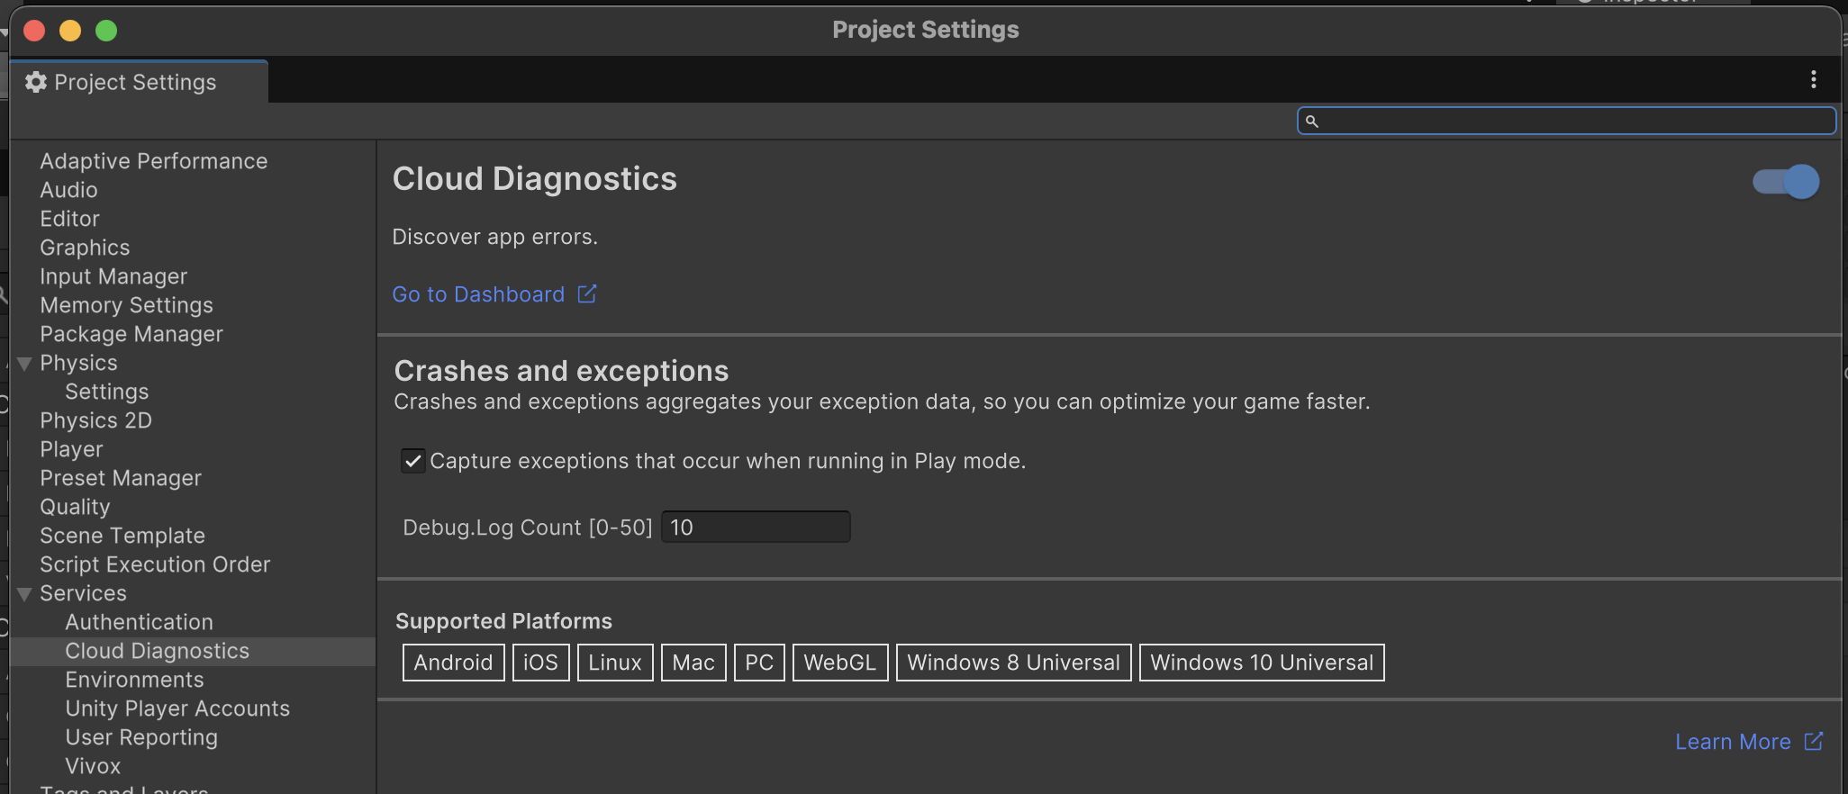
Task: Select the Services category
Action: pyautogui.click(x=83, y=593)
